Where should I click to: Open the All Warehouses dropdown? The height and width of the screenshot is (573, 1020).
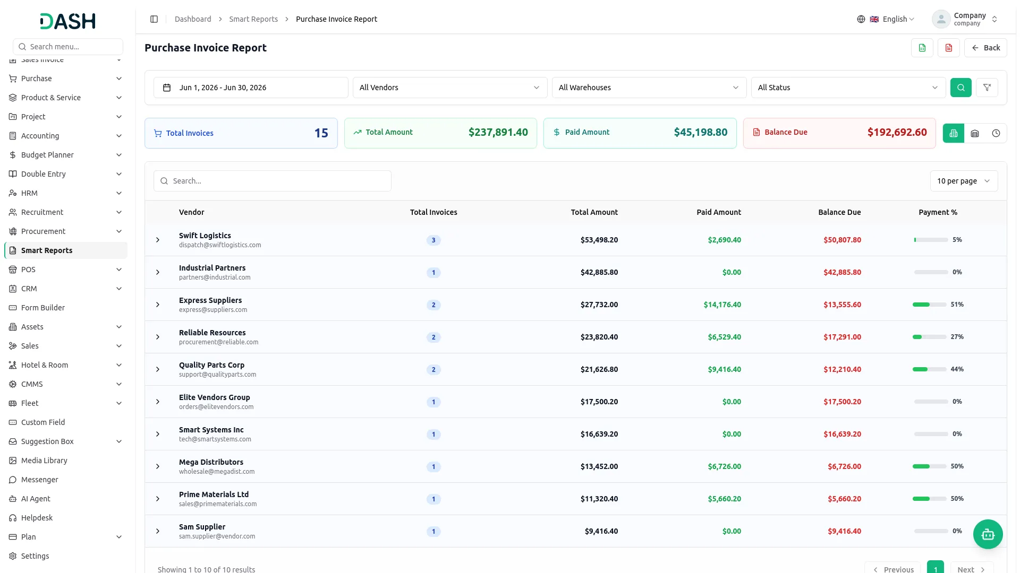pyautogui.click(x=649, y=88)
